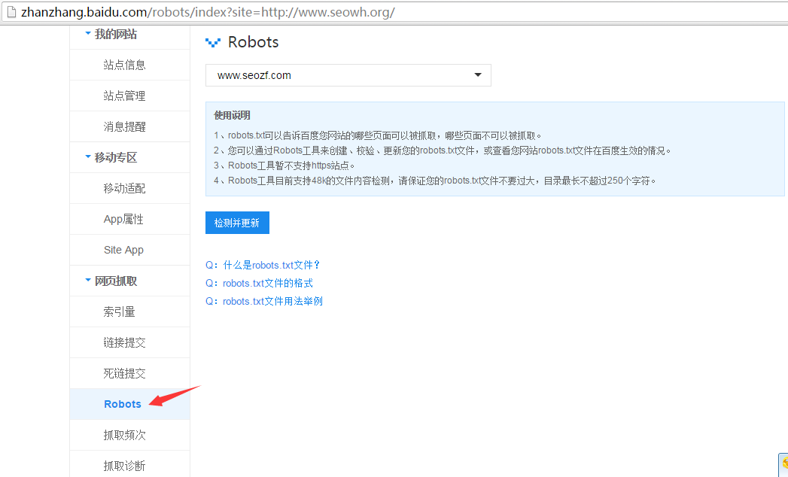
Task: Click the browser address bar URL
Action: [208, 13]
